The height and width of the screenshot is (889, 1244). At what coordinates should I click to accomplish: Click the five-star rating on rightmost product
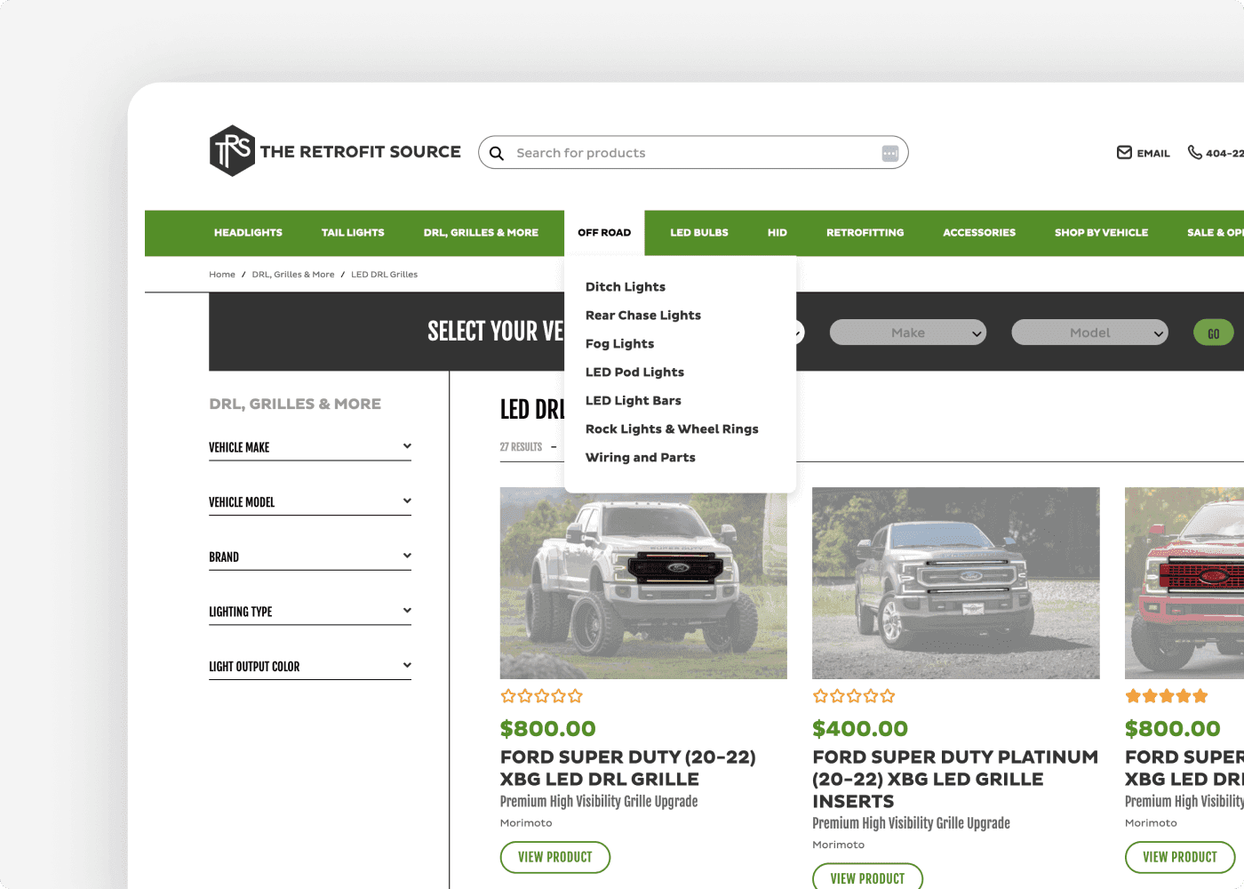(1166, 696)
